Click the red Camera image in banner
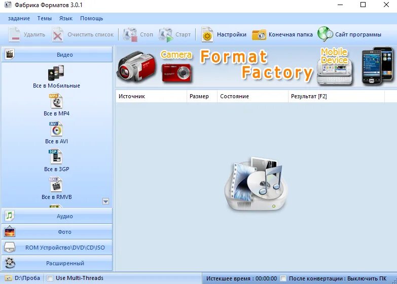The image size is (397, 284). [177, 73]
